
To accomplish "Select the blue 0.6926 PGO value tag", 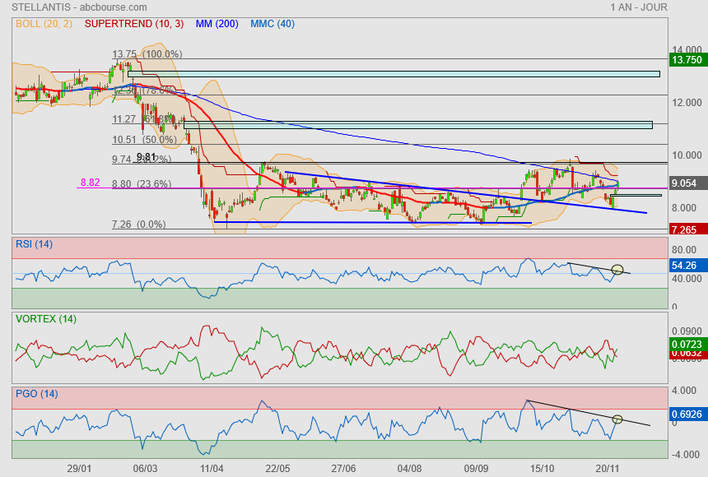I will coord(687,414).
